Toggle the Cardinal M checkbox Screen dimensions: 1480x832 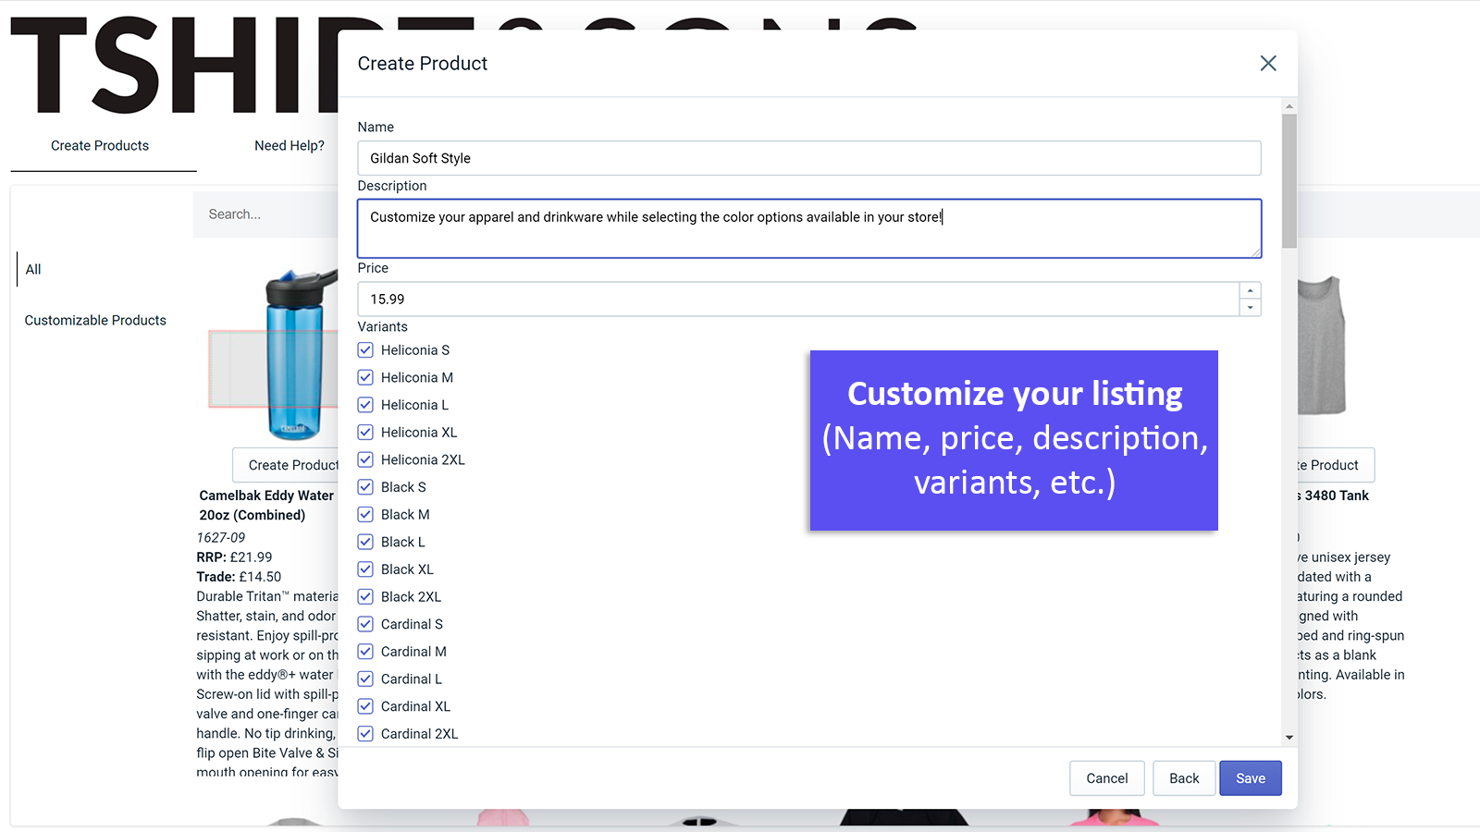(365, 652)
